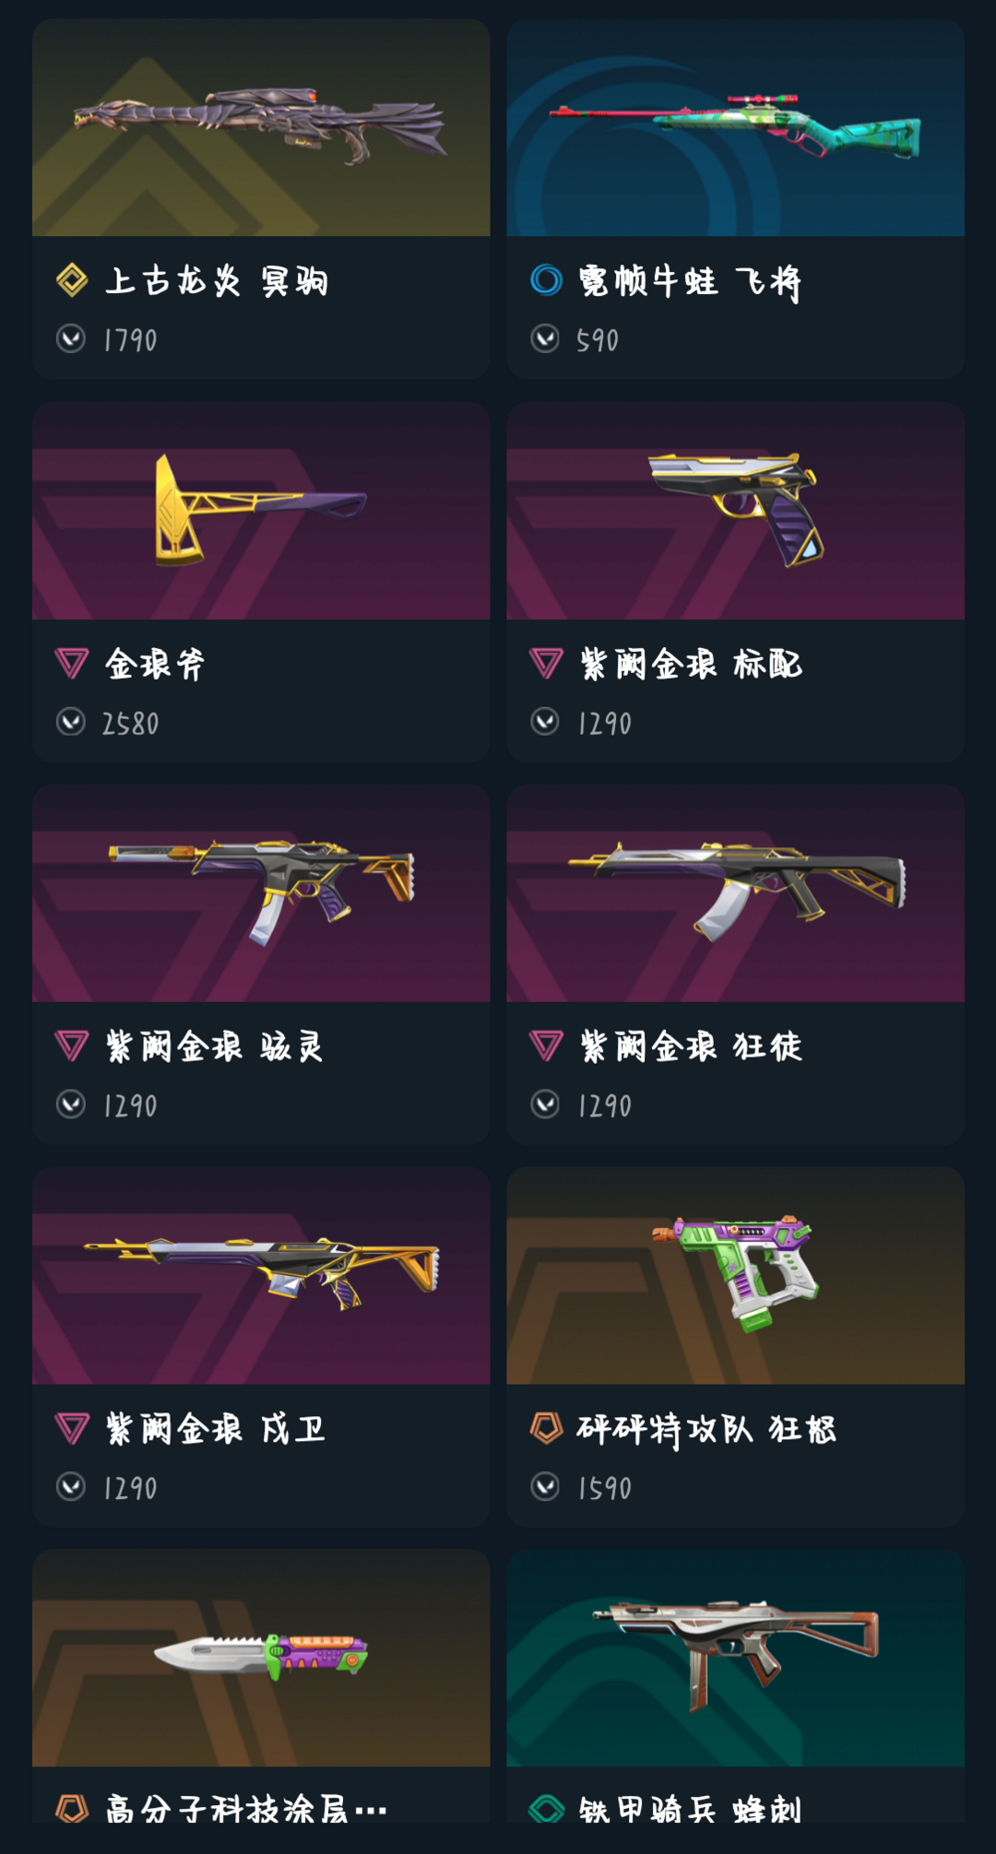Click the pink triangle tier icon beside 金琅斧
996x1854 pixels.
point(72,663)
